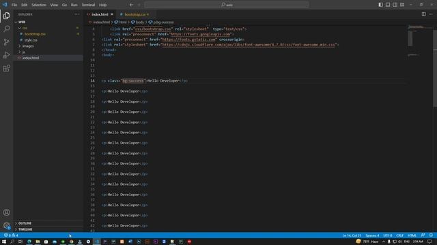Change HTML language mode
Screen dimensions: 437x245
click(412, 235)
